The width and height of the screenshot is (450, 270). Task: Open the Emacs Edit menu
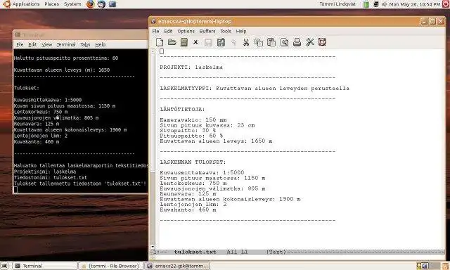[168, 31]
